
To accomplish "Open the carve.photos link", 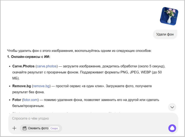I will [x=47, y=66].
